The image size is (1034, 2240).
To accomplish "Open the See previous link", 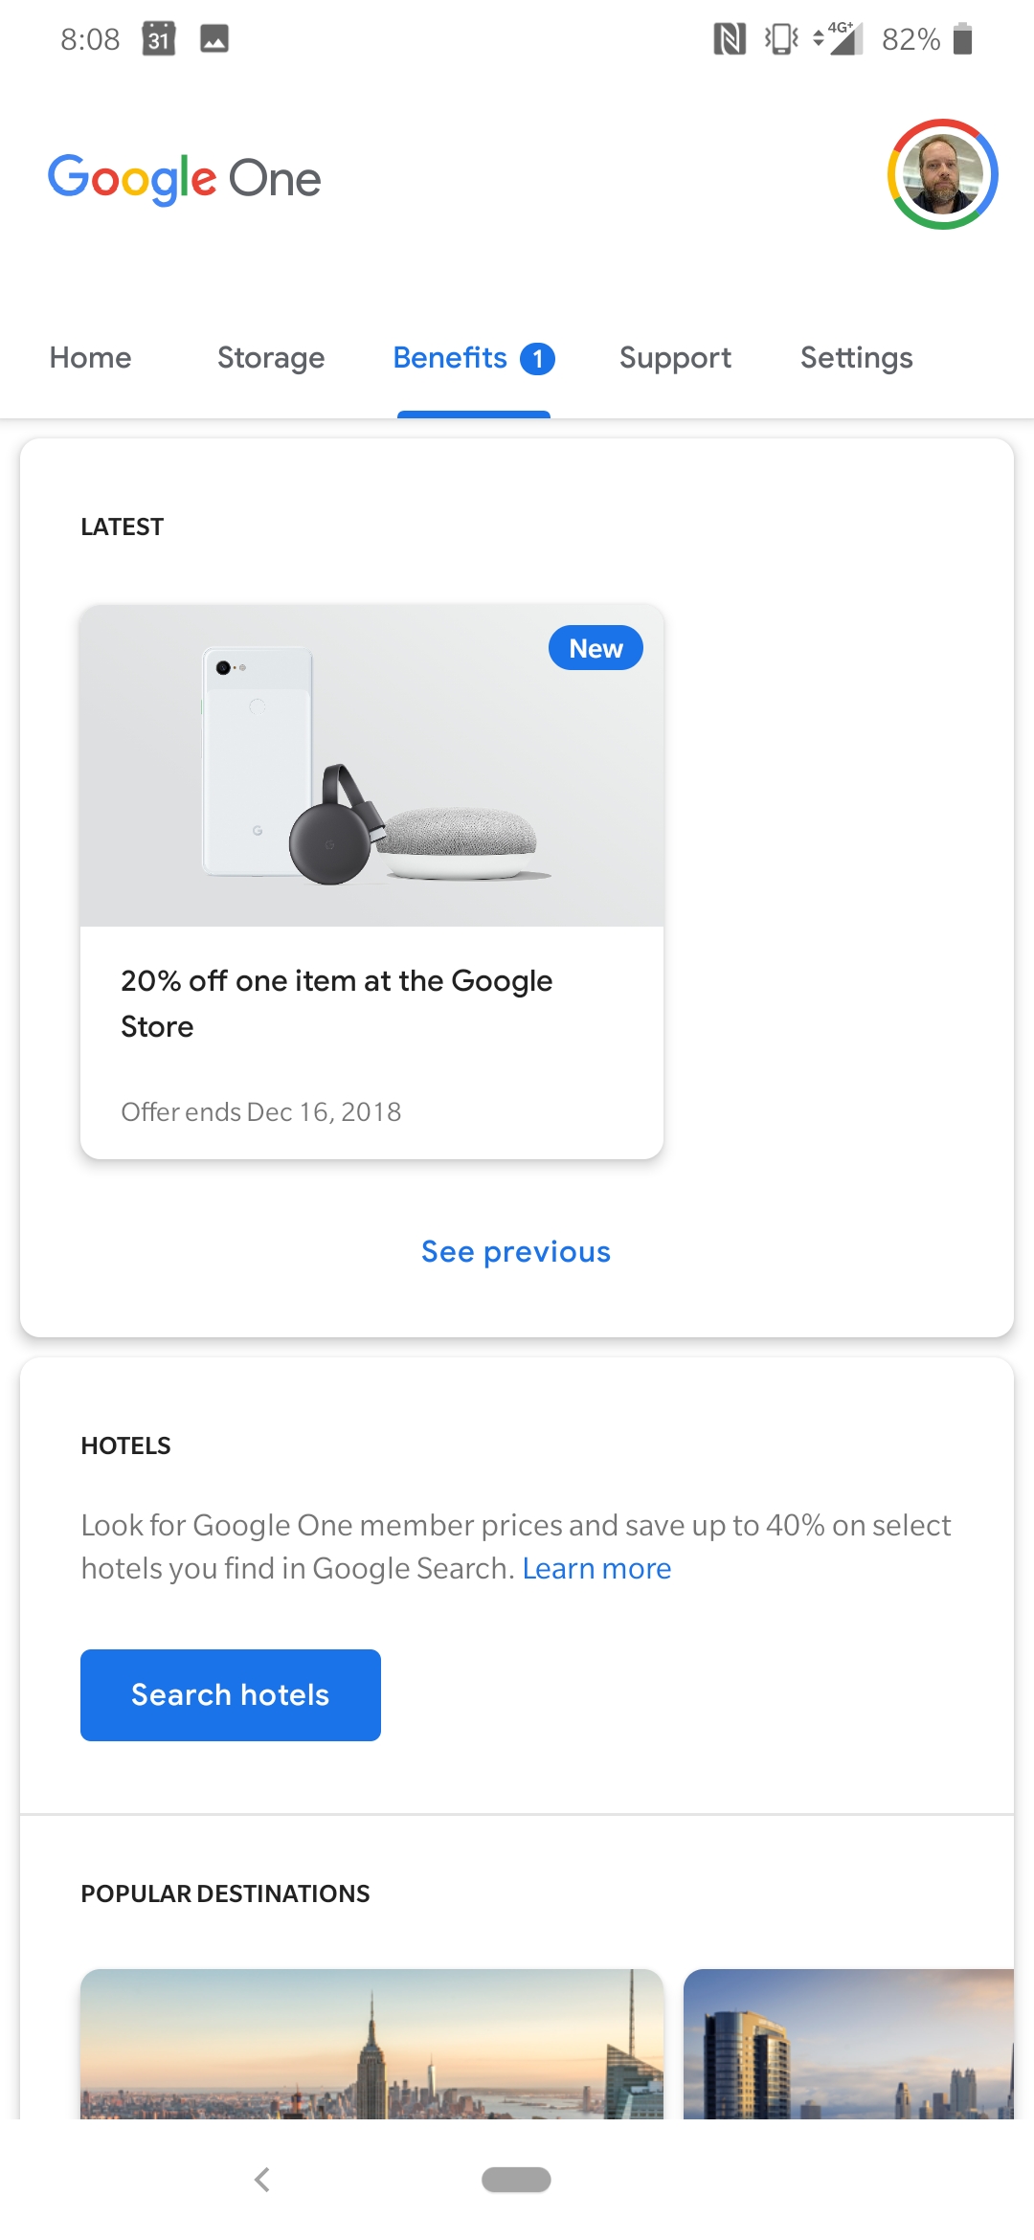I will (x=516, y=1252).
